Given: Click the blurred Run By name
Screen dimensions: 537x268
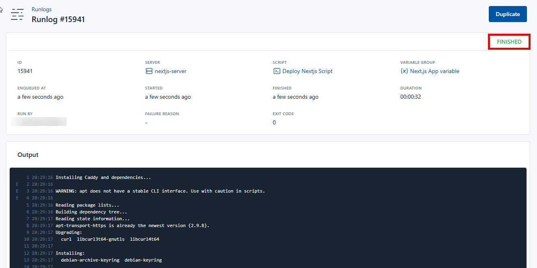Looking at the screenshot, I should (x=39, y=121).
